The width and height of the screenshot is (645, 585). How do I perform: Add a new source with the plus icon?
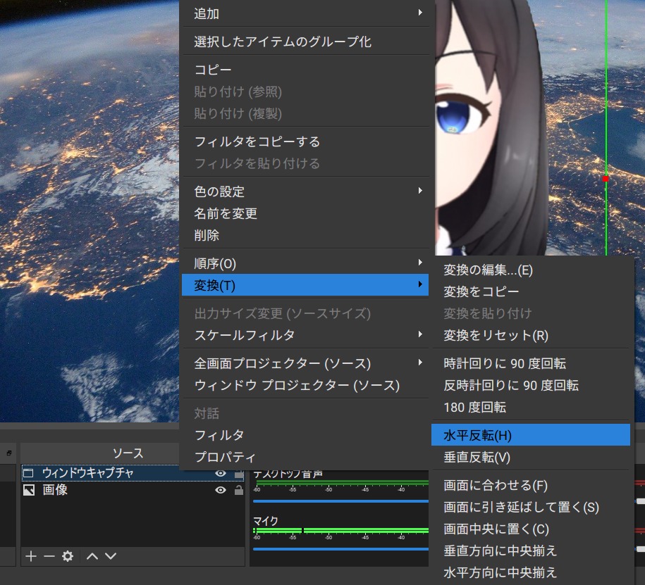pos(30,556)
